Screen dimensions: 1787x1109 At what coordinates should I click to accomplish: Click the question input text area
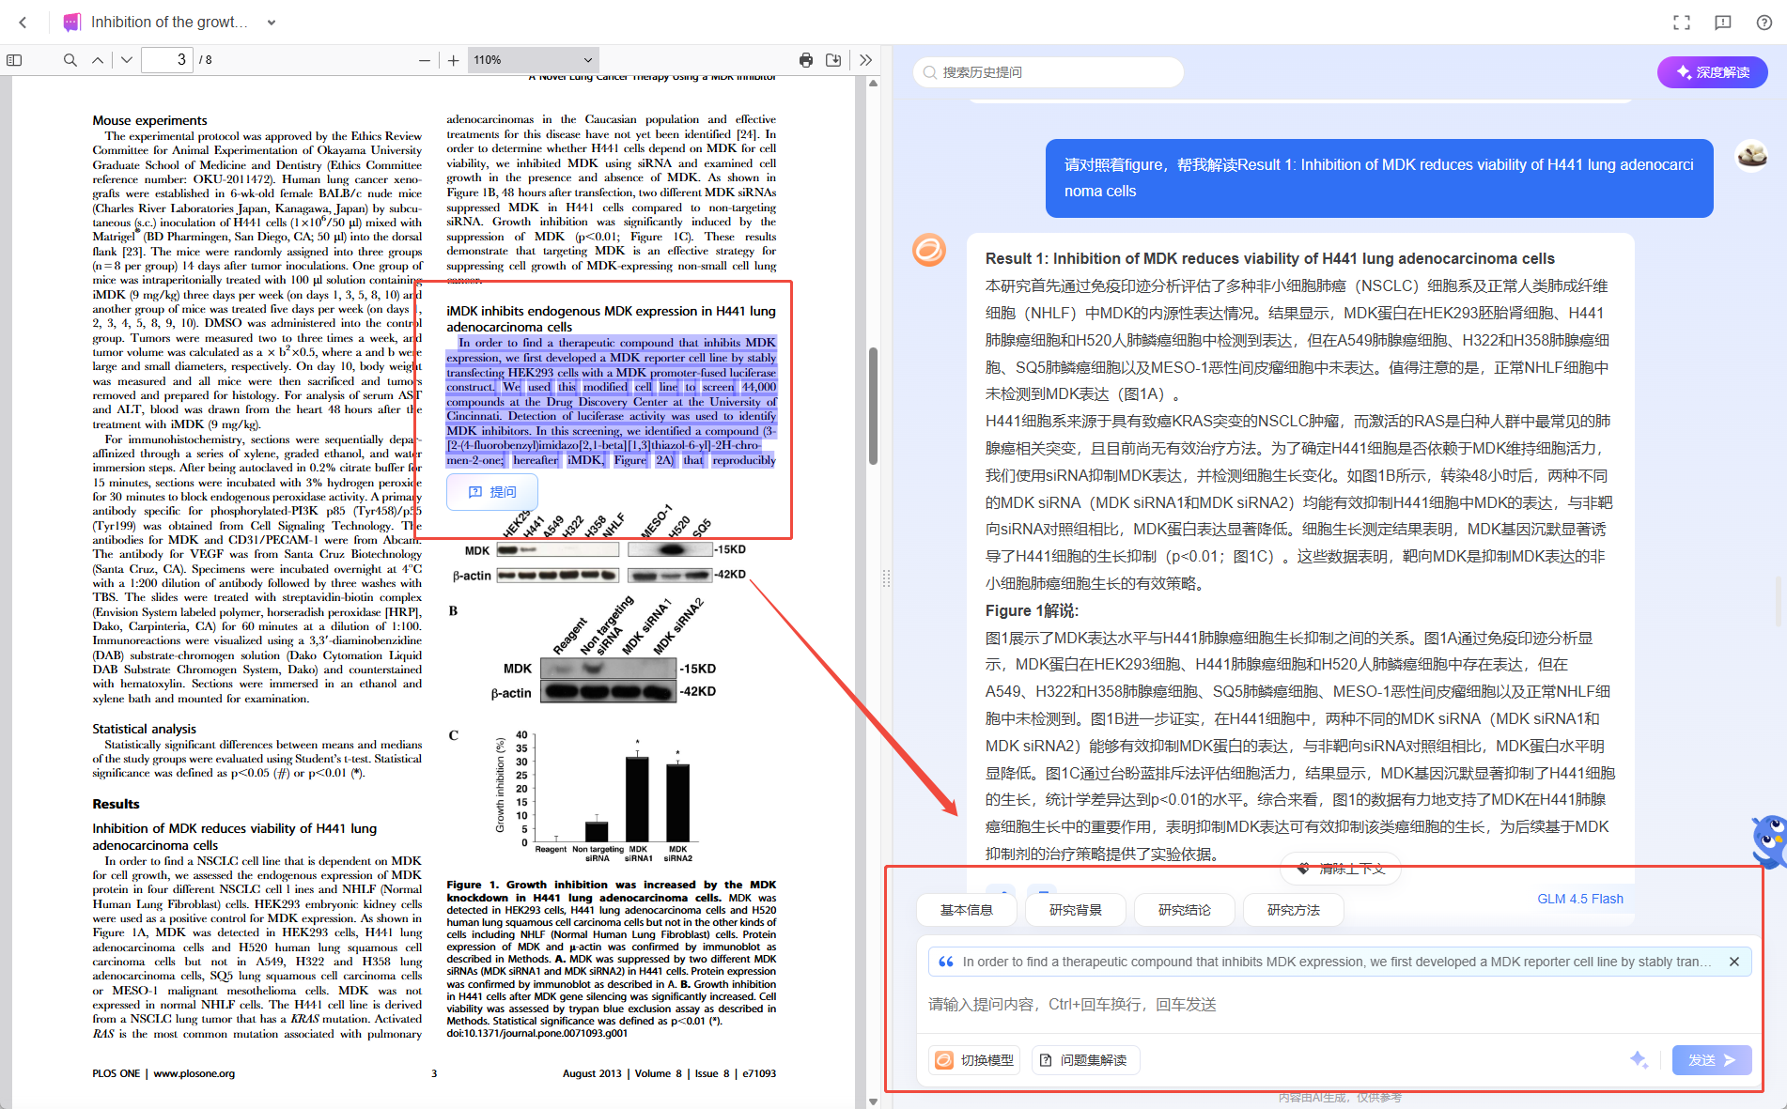pos(1339,1005)
